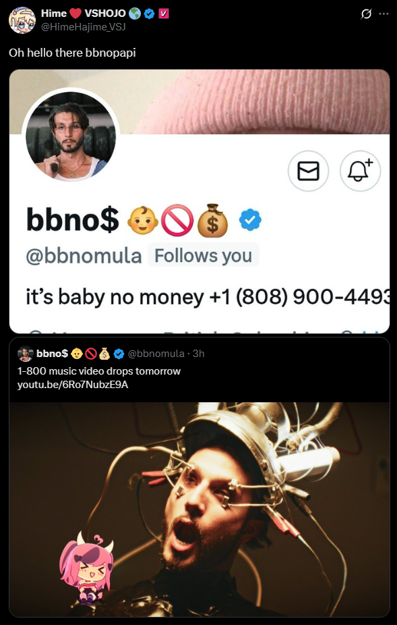This screenshot has width=397, height=625.
Task: Open the bbno$ profile screenshot image
Action: [200, 201]
